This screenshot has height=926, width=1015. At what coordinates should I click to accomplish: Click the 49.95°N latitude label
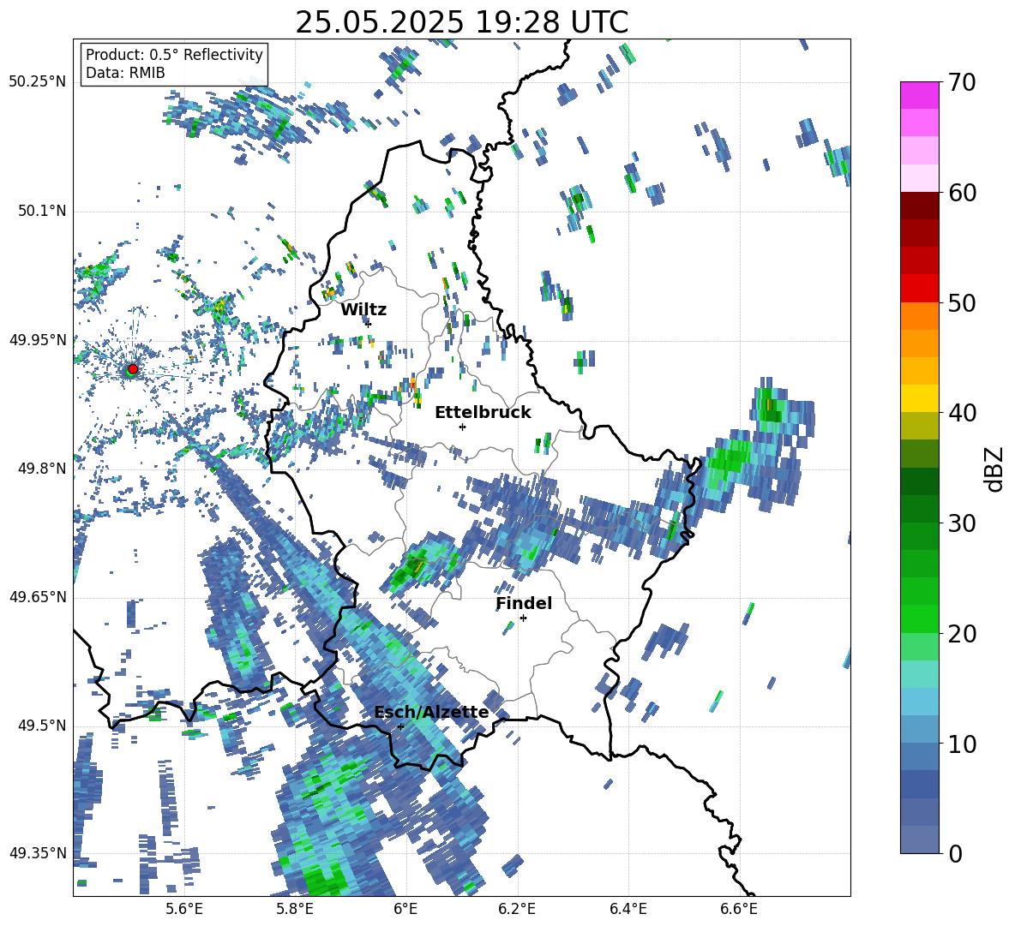(x=38, y=340)
